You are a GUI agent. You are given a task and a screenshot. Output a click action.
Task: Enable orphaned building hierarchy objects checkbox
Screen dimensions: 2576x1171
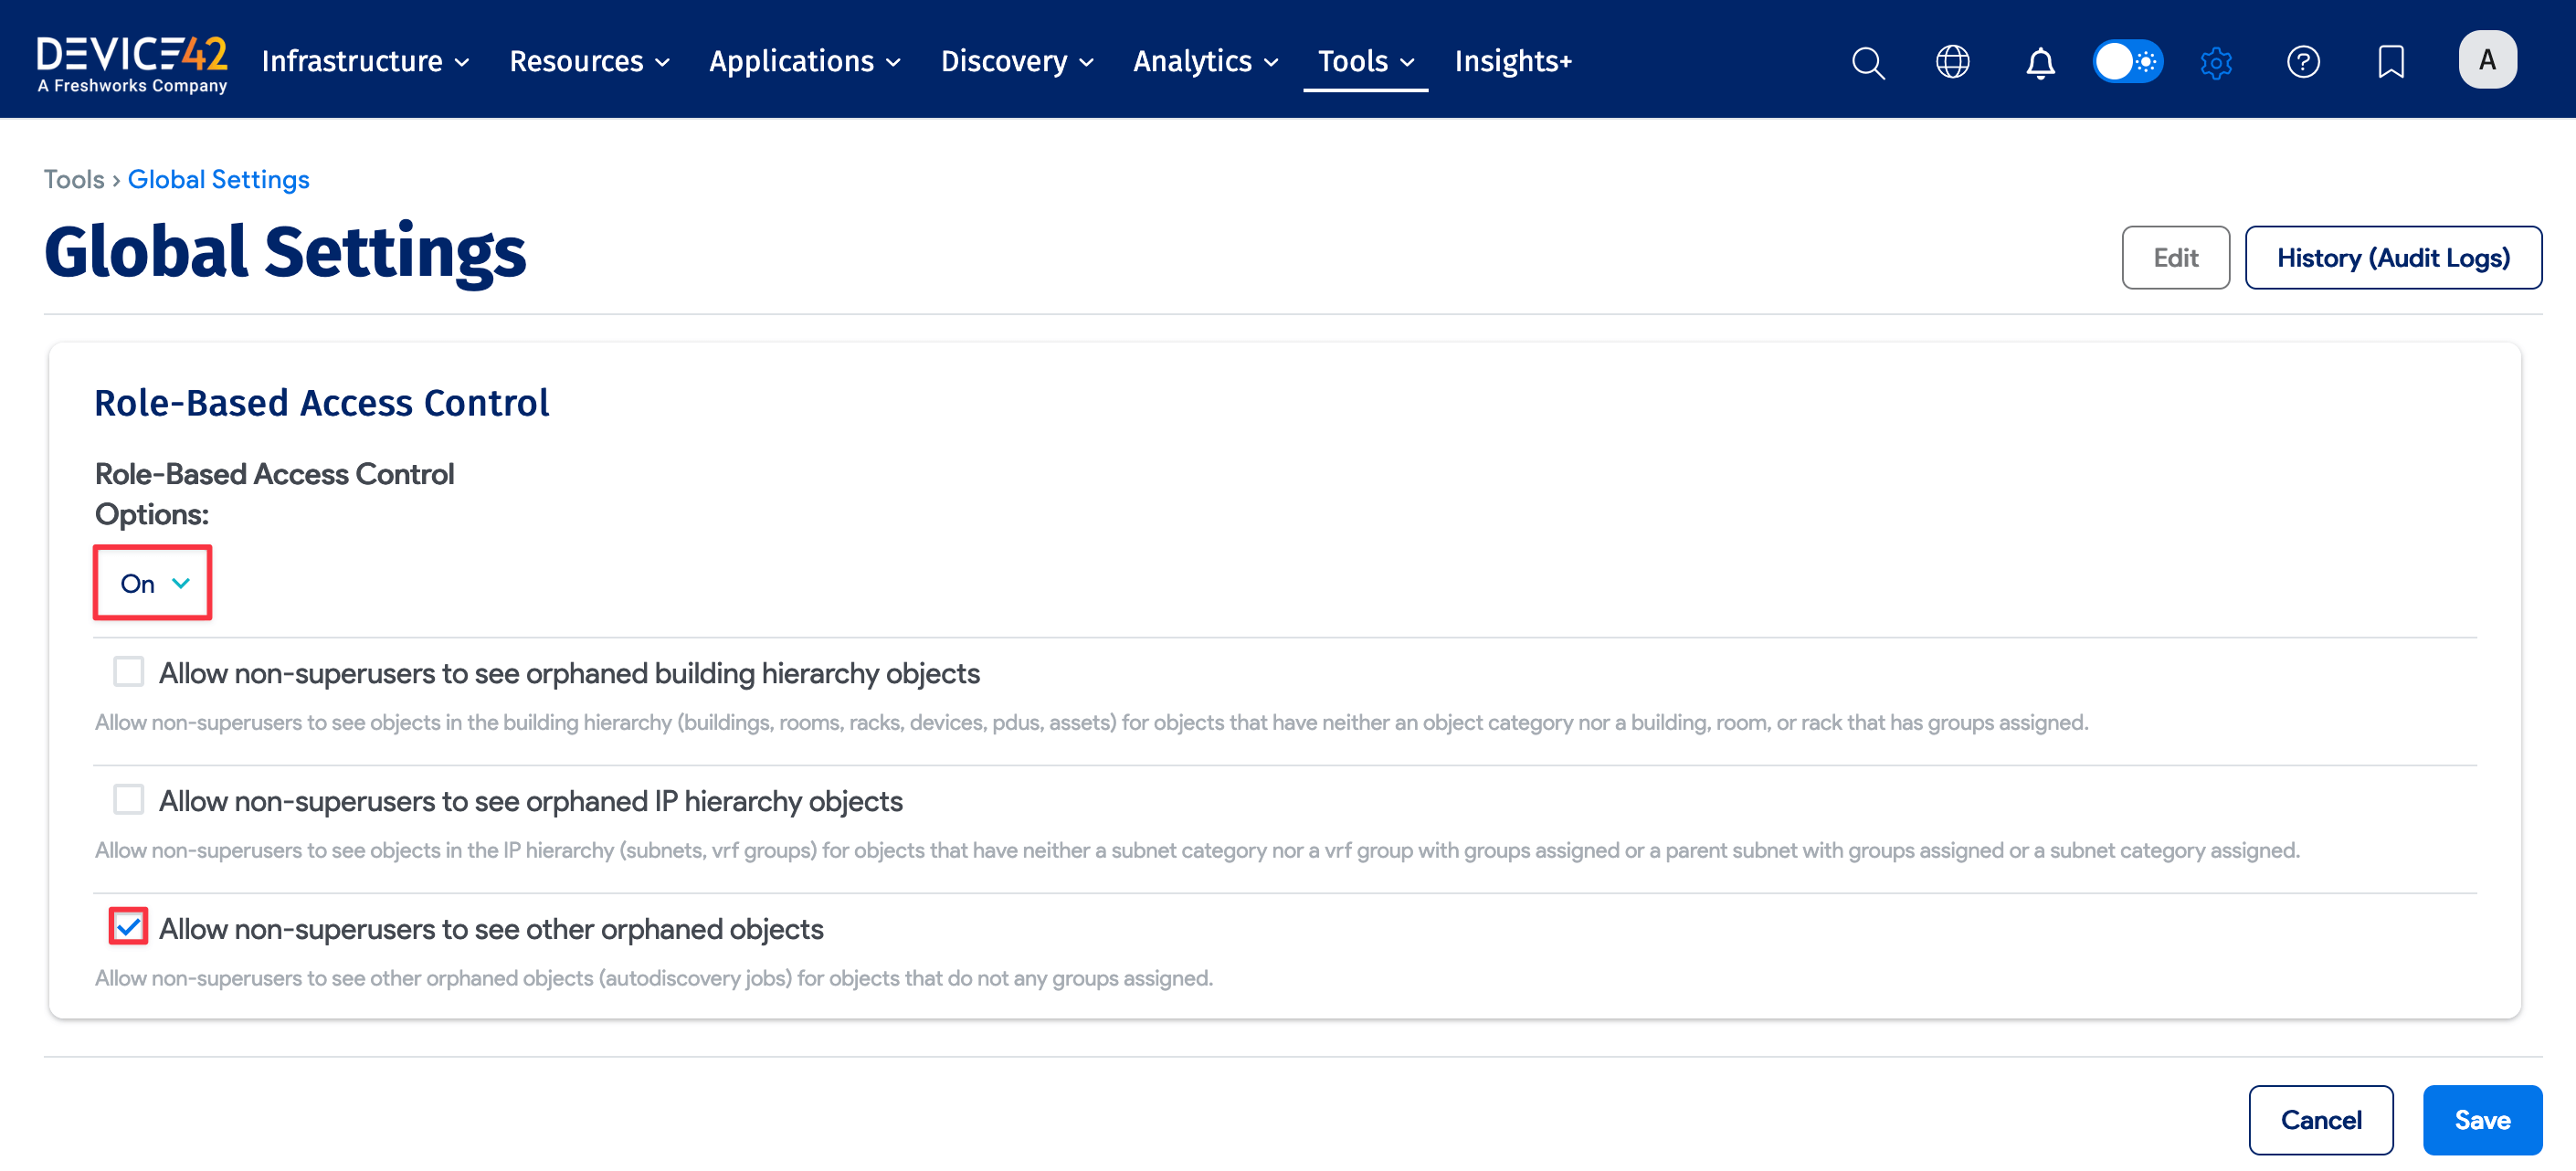tap(128, 671)
